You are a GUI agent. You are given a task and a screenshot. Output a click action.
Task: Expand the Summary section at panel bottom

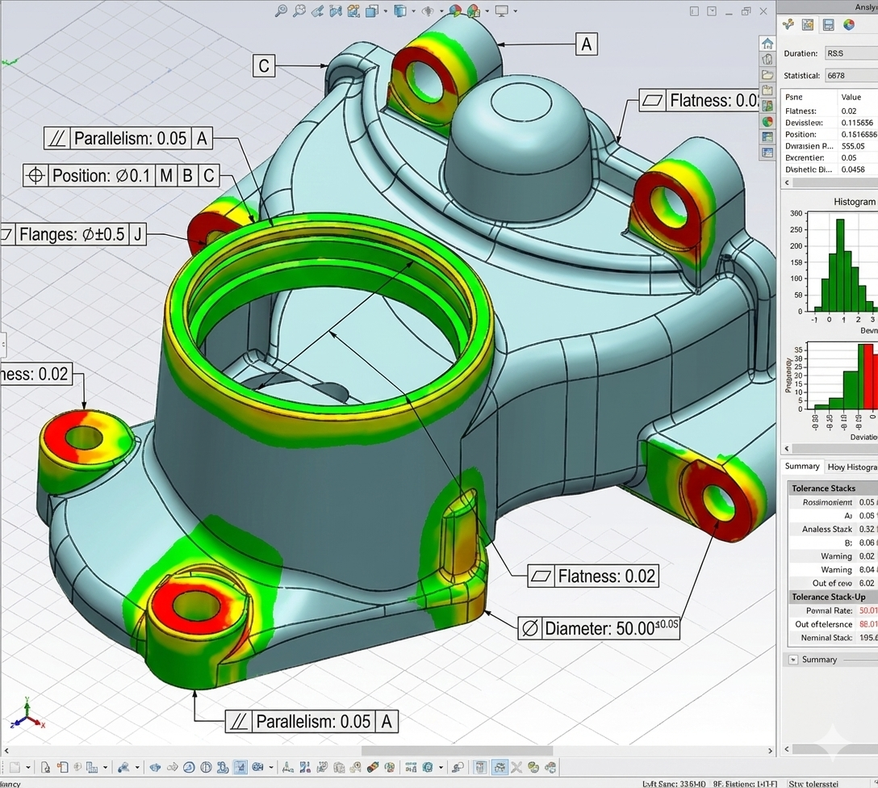[x=792, y=660]
